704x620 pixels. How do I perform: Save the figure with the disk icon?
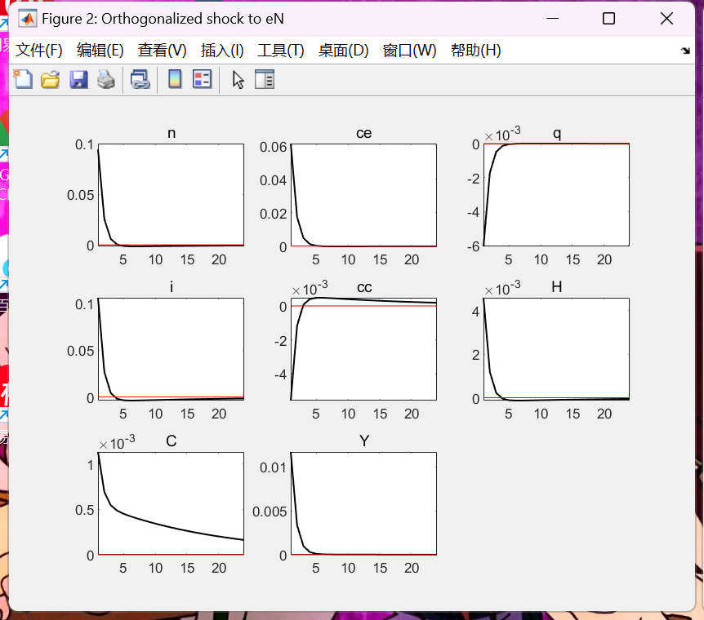point(78,78)
